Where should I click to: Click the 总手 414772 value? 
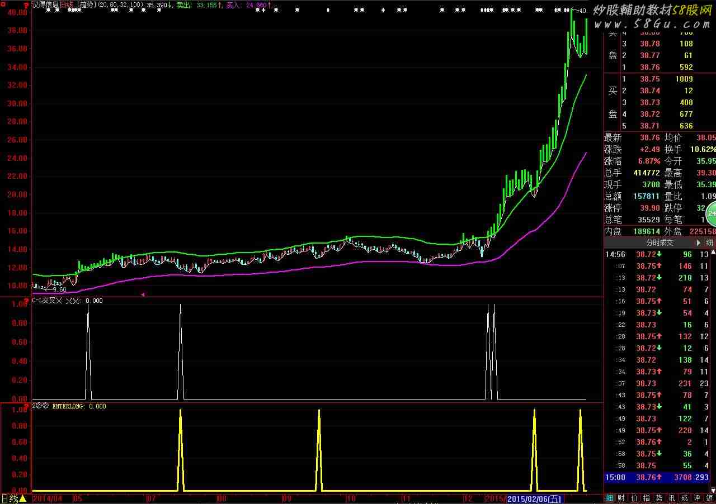point(647,173)
